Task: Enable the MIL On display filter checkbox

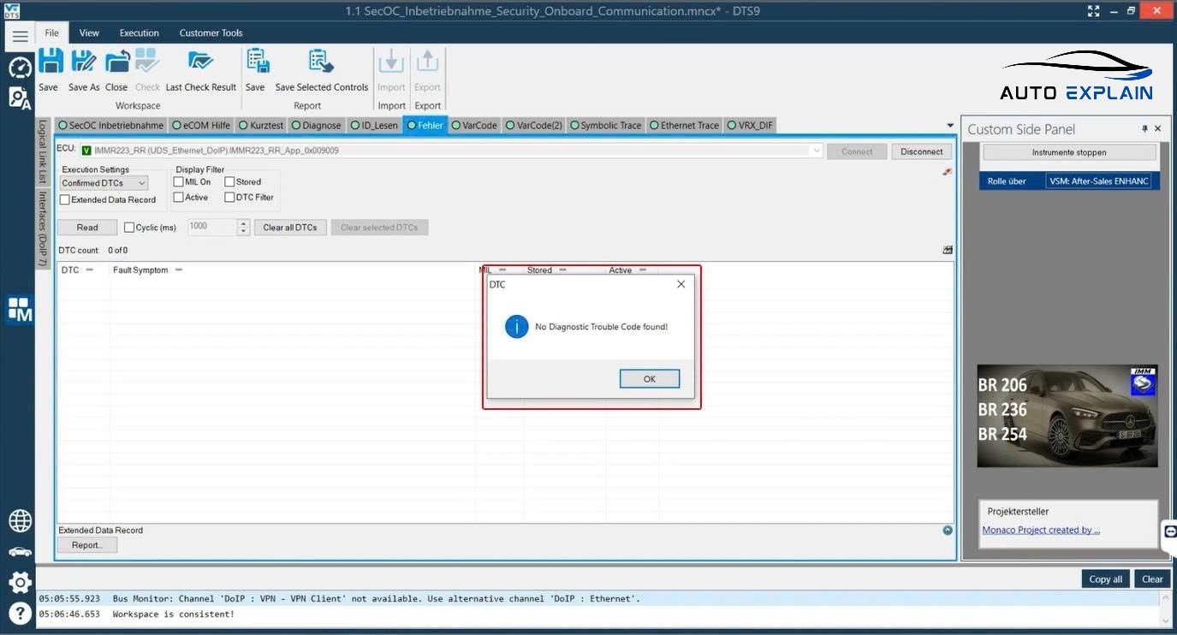Action: tap(179, 182)
